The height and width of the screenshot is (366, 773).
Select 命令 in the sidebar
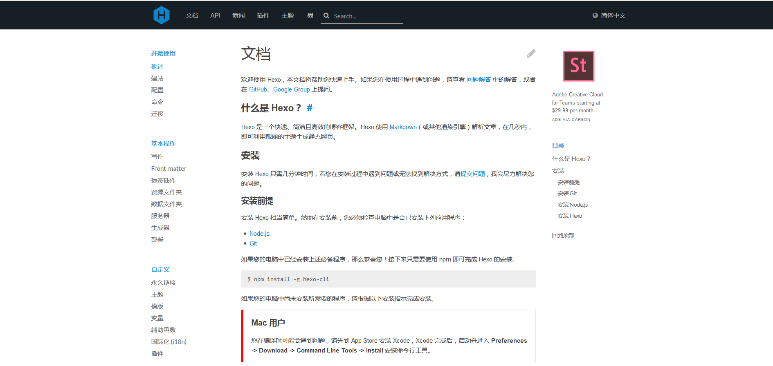point(157,102)
